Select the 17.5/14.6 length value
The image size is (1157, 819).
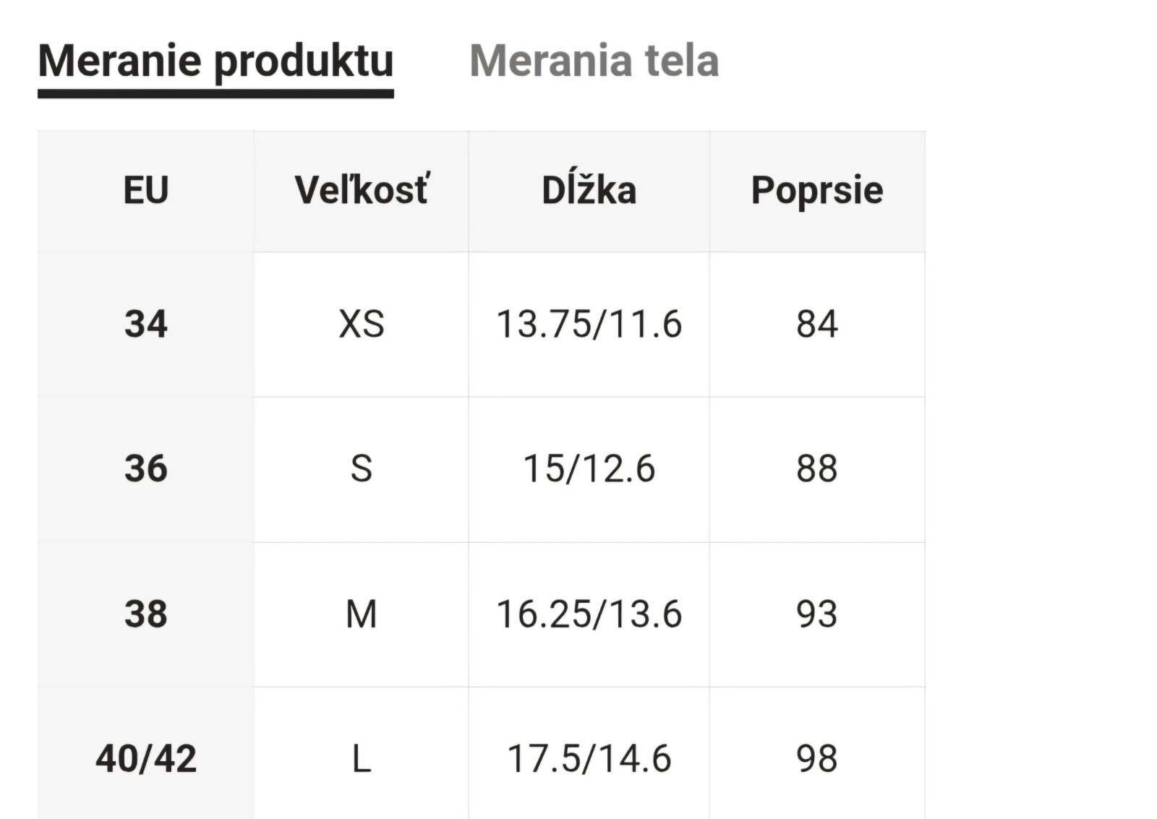589,759
